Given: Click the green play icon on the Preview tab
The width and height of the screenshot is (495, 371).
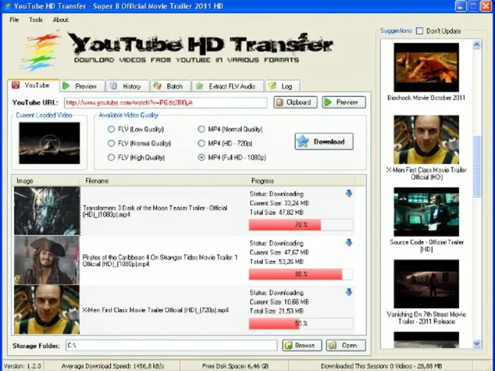Looking at the screenshot, I should 66,86.
